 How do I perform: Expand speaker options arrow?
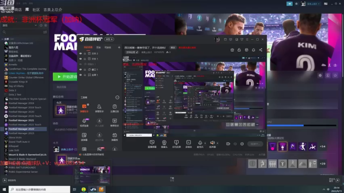pyautogui.click(x=218, y=143)
